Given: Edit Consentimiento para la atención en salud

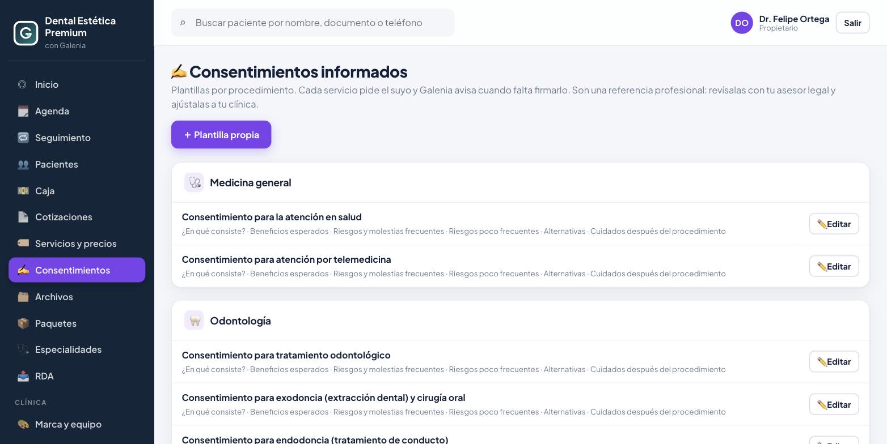Looking at the screenshot, I should (x=834, y=224).
